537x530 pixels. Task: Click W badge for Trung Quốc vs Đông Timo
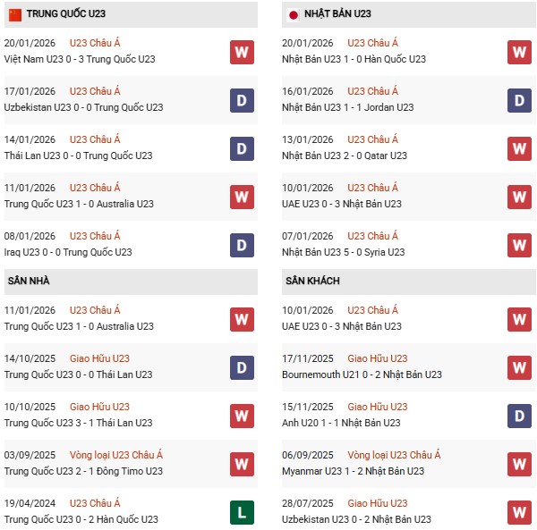point(241,464)
